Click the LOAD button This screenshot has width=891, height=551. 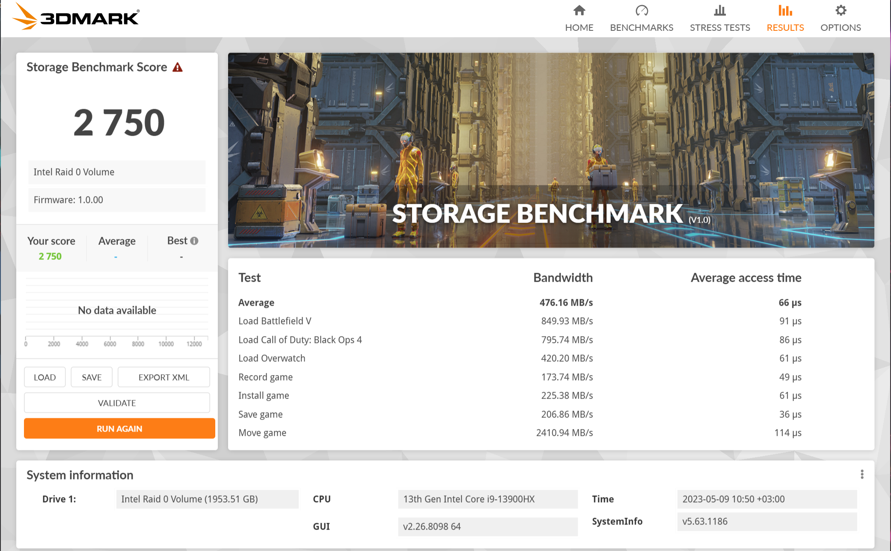(45, 377)
